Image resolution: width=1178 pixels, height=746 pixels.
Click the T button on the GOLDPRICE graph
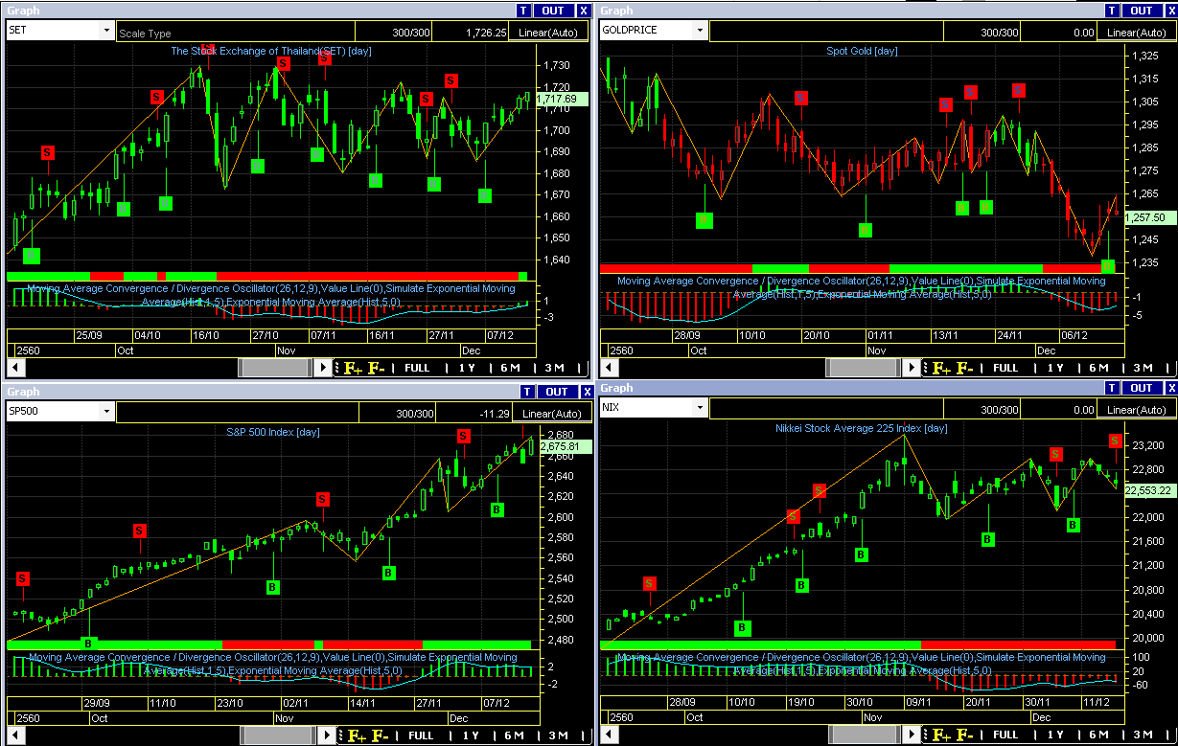1113,11
